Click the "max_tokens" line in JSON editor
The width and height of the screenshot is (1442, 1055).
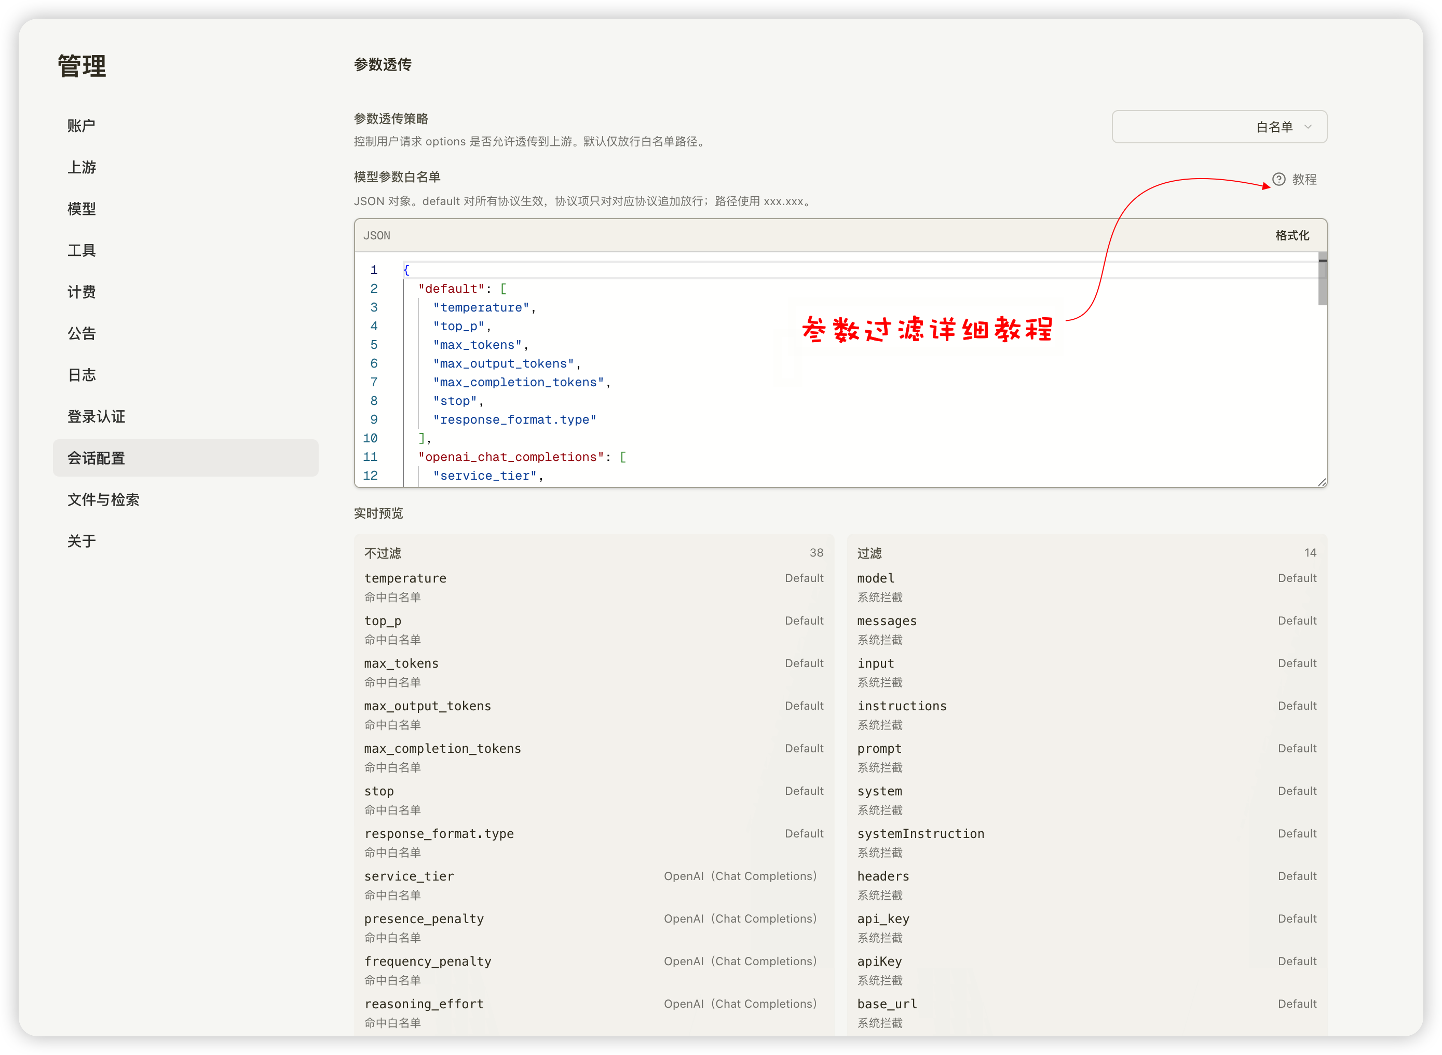click(x=481, y=345)
